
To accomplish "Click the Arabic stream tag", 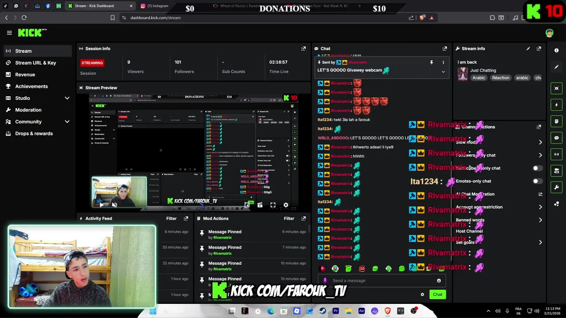I will coord(478,78).
